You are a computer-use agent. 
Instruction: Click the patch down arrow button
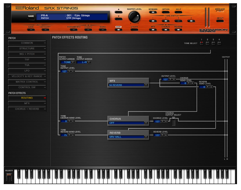(x=119, y=19)
